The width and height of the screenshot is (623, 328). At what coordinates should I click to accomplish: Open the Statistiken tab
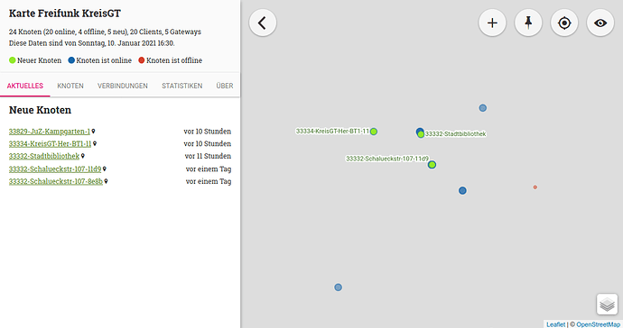click(x=182, y=86)
